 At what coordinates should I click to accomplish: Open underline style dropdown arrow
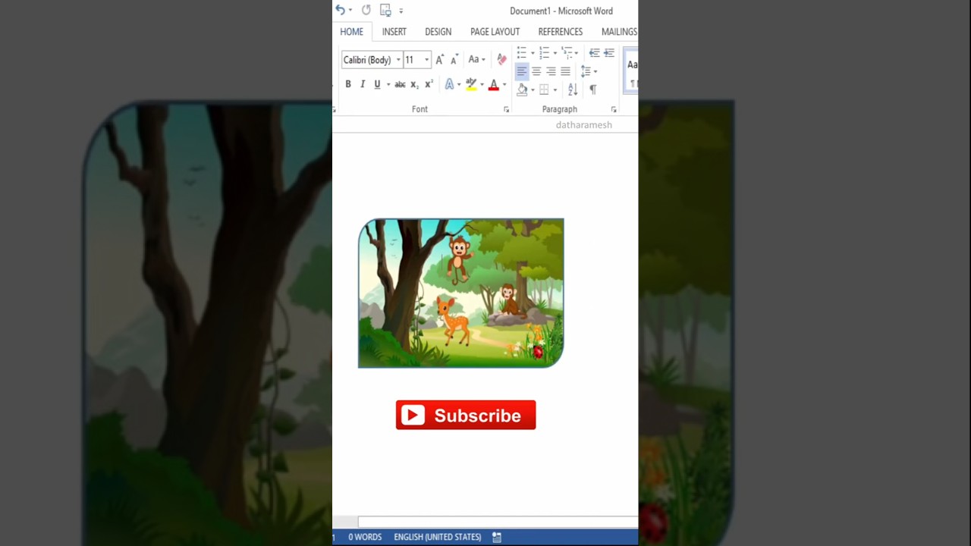pos(388,84)
